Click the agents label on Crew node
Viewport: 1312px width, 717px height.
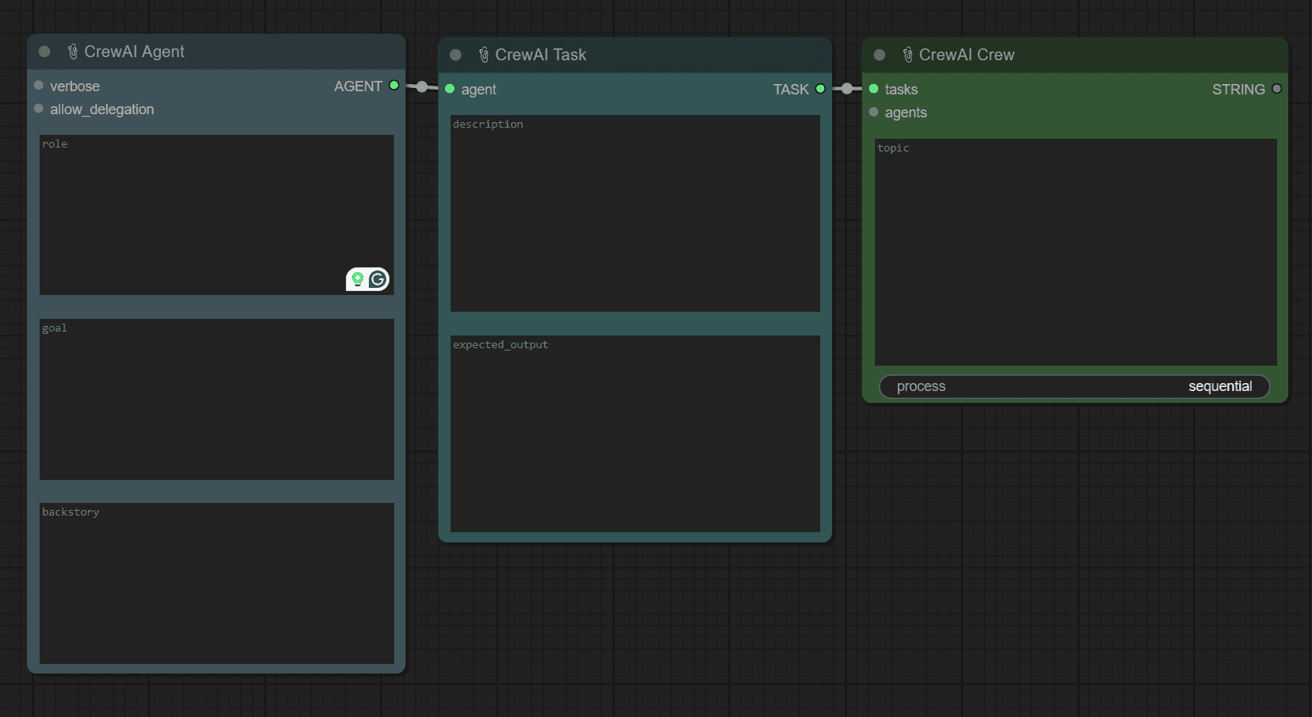tap(906, 113)
